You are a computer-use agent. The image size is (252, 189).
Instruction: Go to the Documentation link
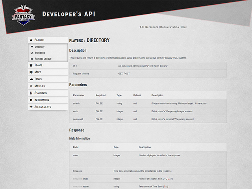[170, 27]
